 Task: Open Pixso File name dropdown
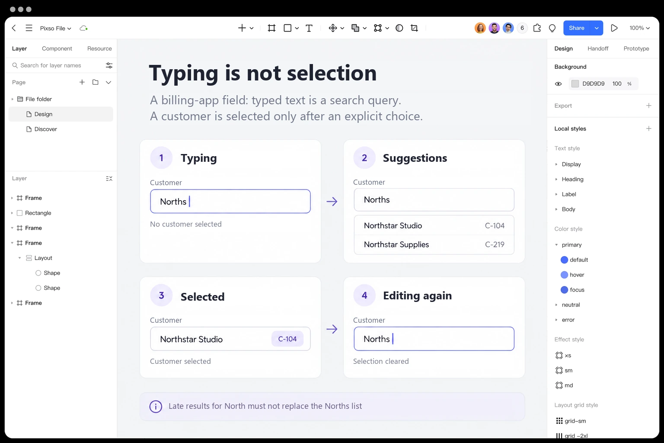56,28
